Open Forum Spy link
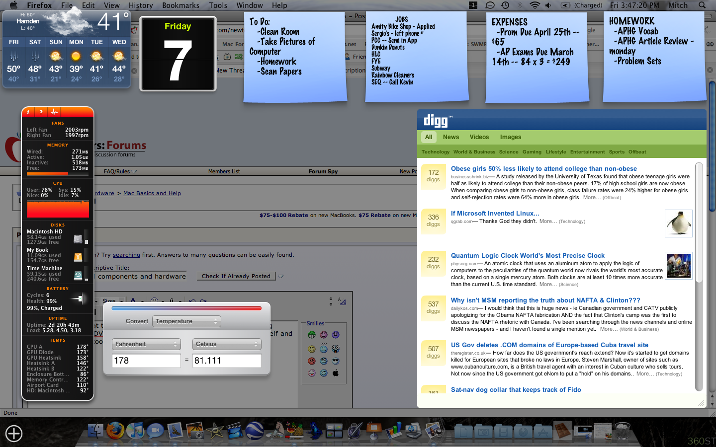The width and height of the screenshot is (716, 447). click(x=323, y=171)
